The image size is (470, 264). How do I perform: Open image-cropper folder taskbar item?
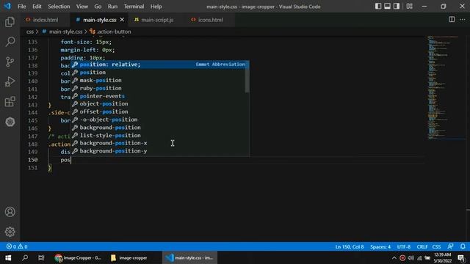click(129, 257)
